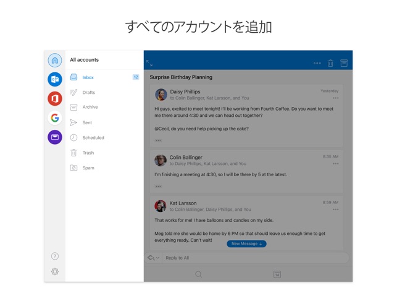Click the sender name Daisy Phillips
The width and height of the screenshot is (397, 298).
[185, 92]
